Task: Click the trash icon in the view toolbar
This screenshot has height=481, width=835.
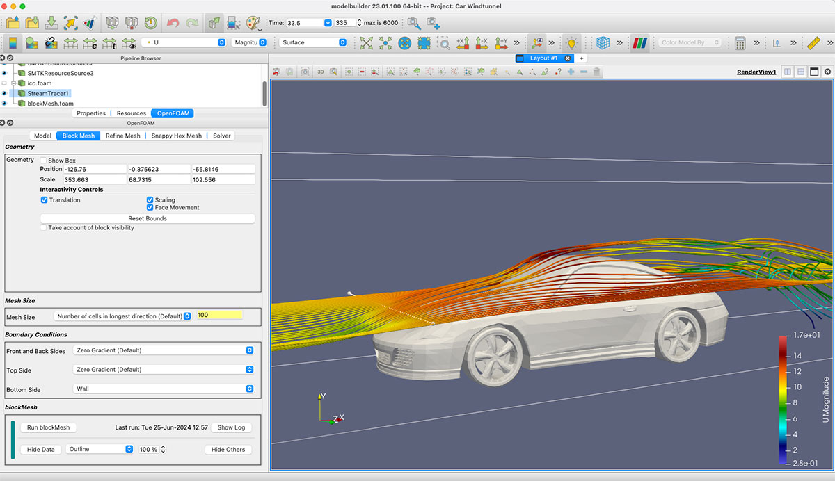Action: pyautogui.click(x=598, y=72)
